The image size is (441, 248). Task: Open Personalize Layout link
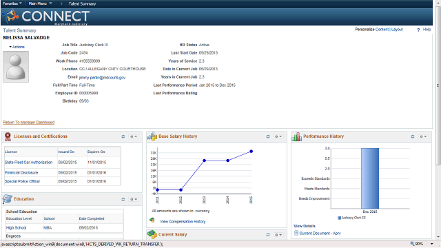tap(397, 29)
